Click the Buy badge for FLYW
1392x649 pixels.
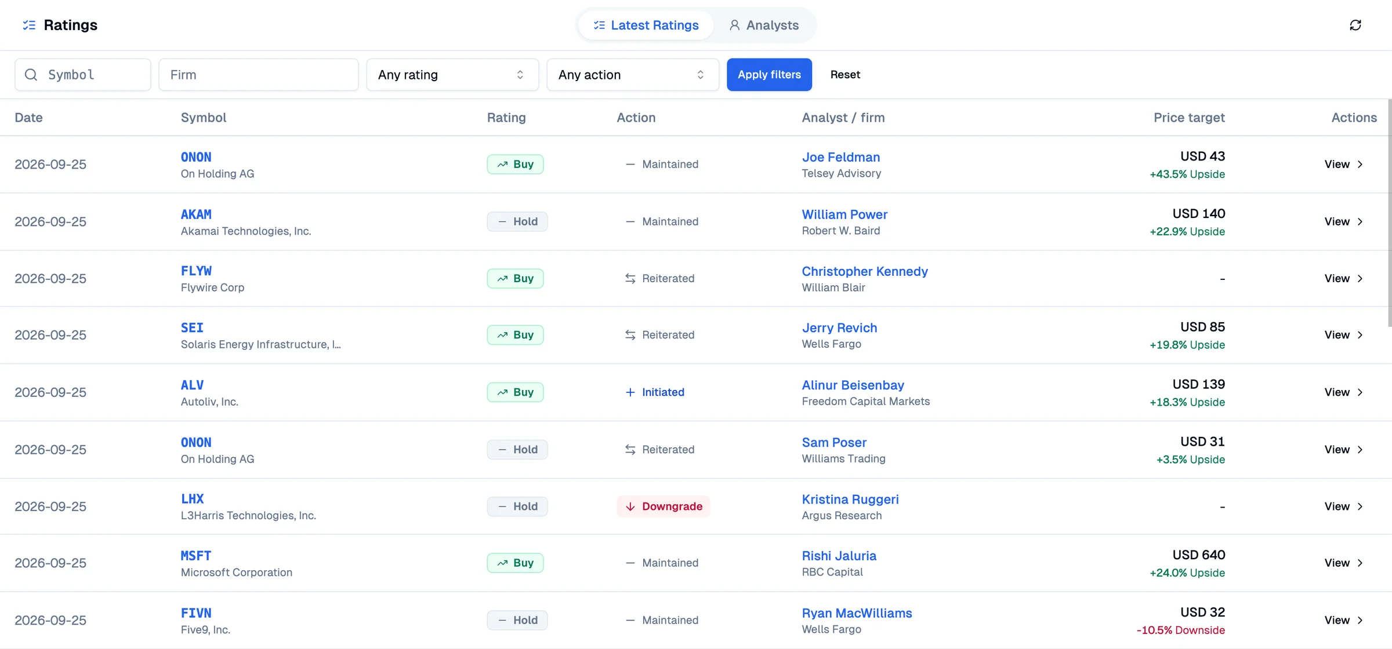(515, 279)
